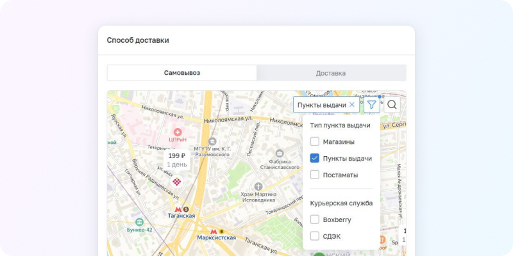513x256 pixels.
Task: Click the Бункер-42 museum icon
Action: [139, 222]
